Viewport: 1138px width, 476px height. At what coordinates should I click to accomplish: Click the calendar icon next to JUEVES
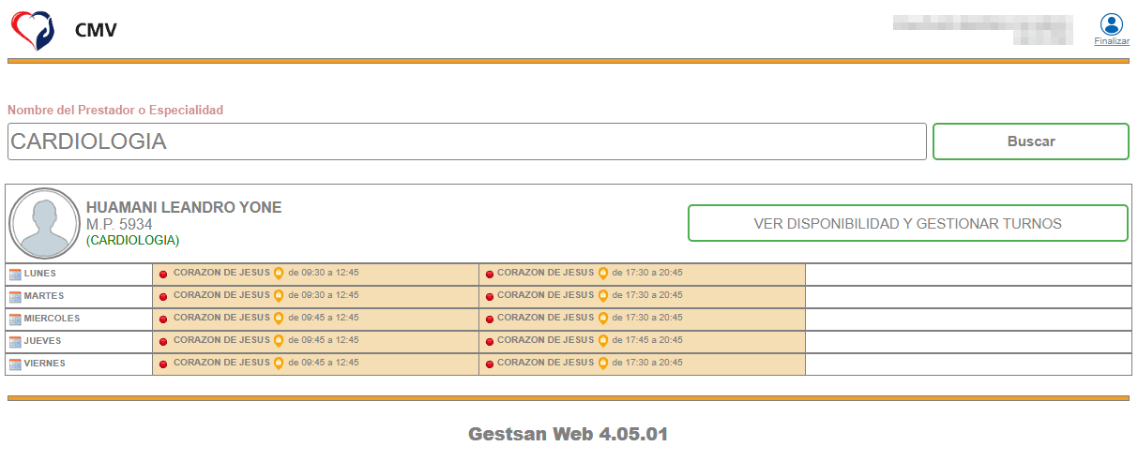(15, 342)
